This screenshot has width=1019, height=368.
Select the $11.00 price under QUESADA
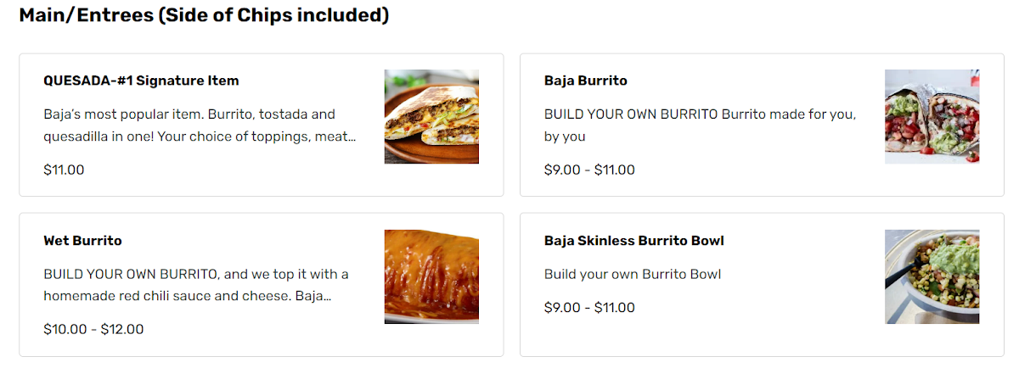point(64,170)
